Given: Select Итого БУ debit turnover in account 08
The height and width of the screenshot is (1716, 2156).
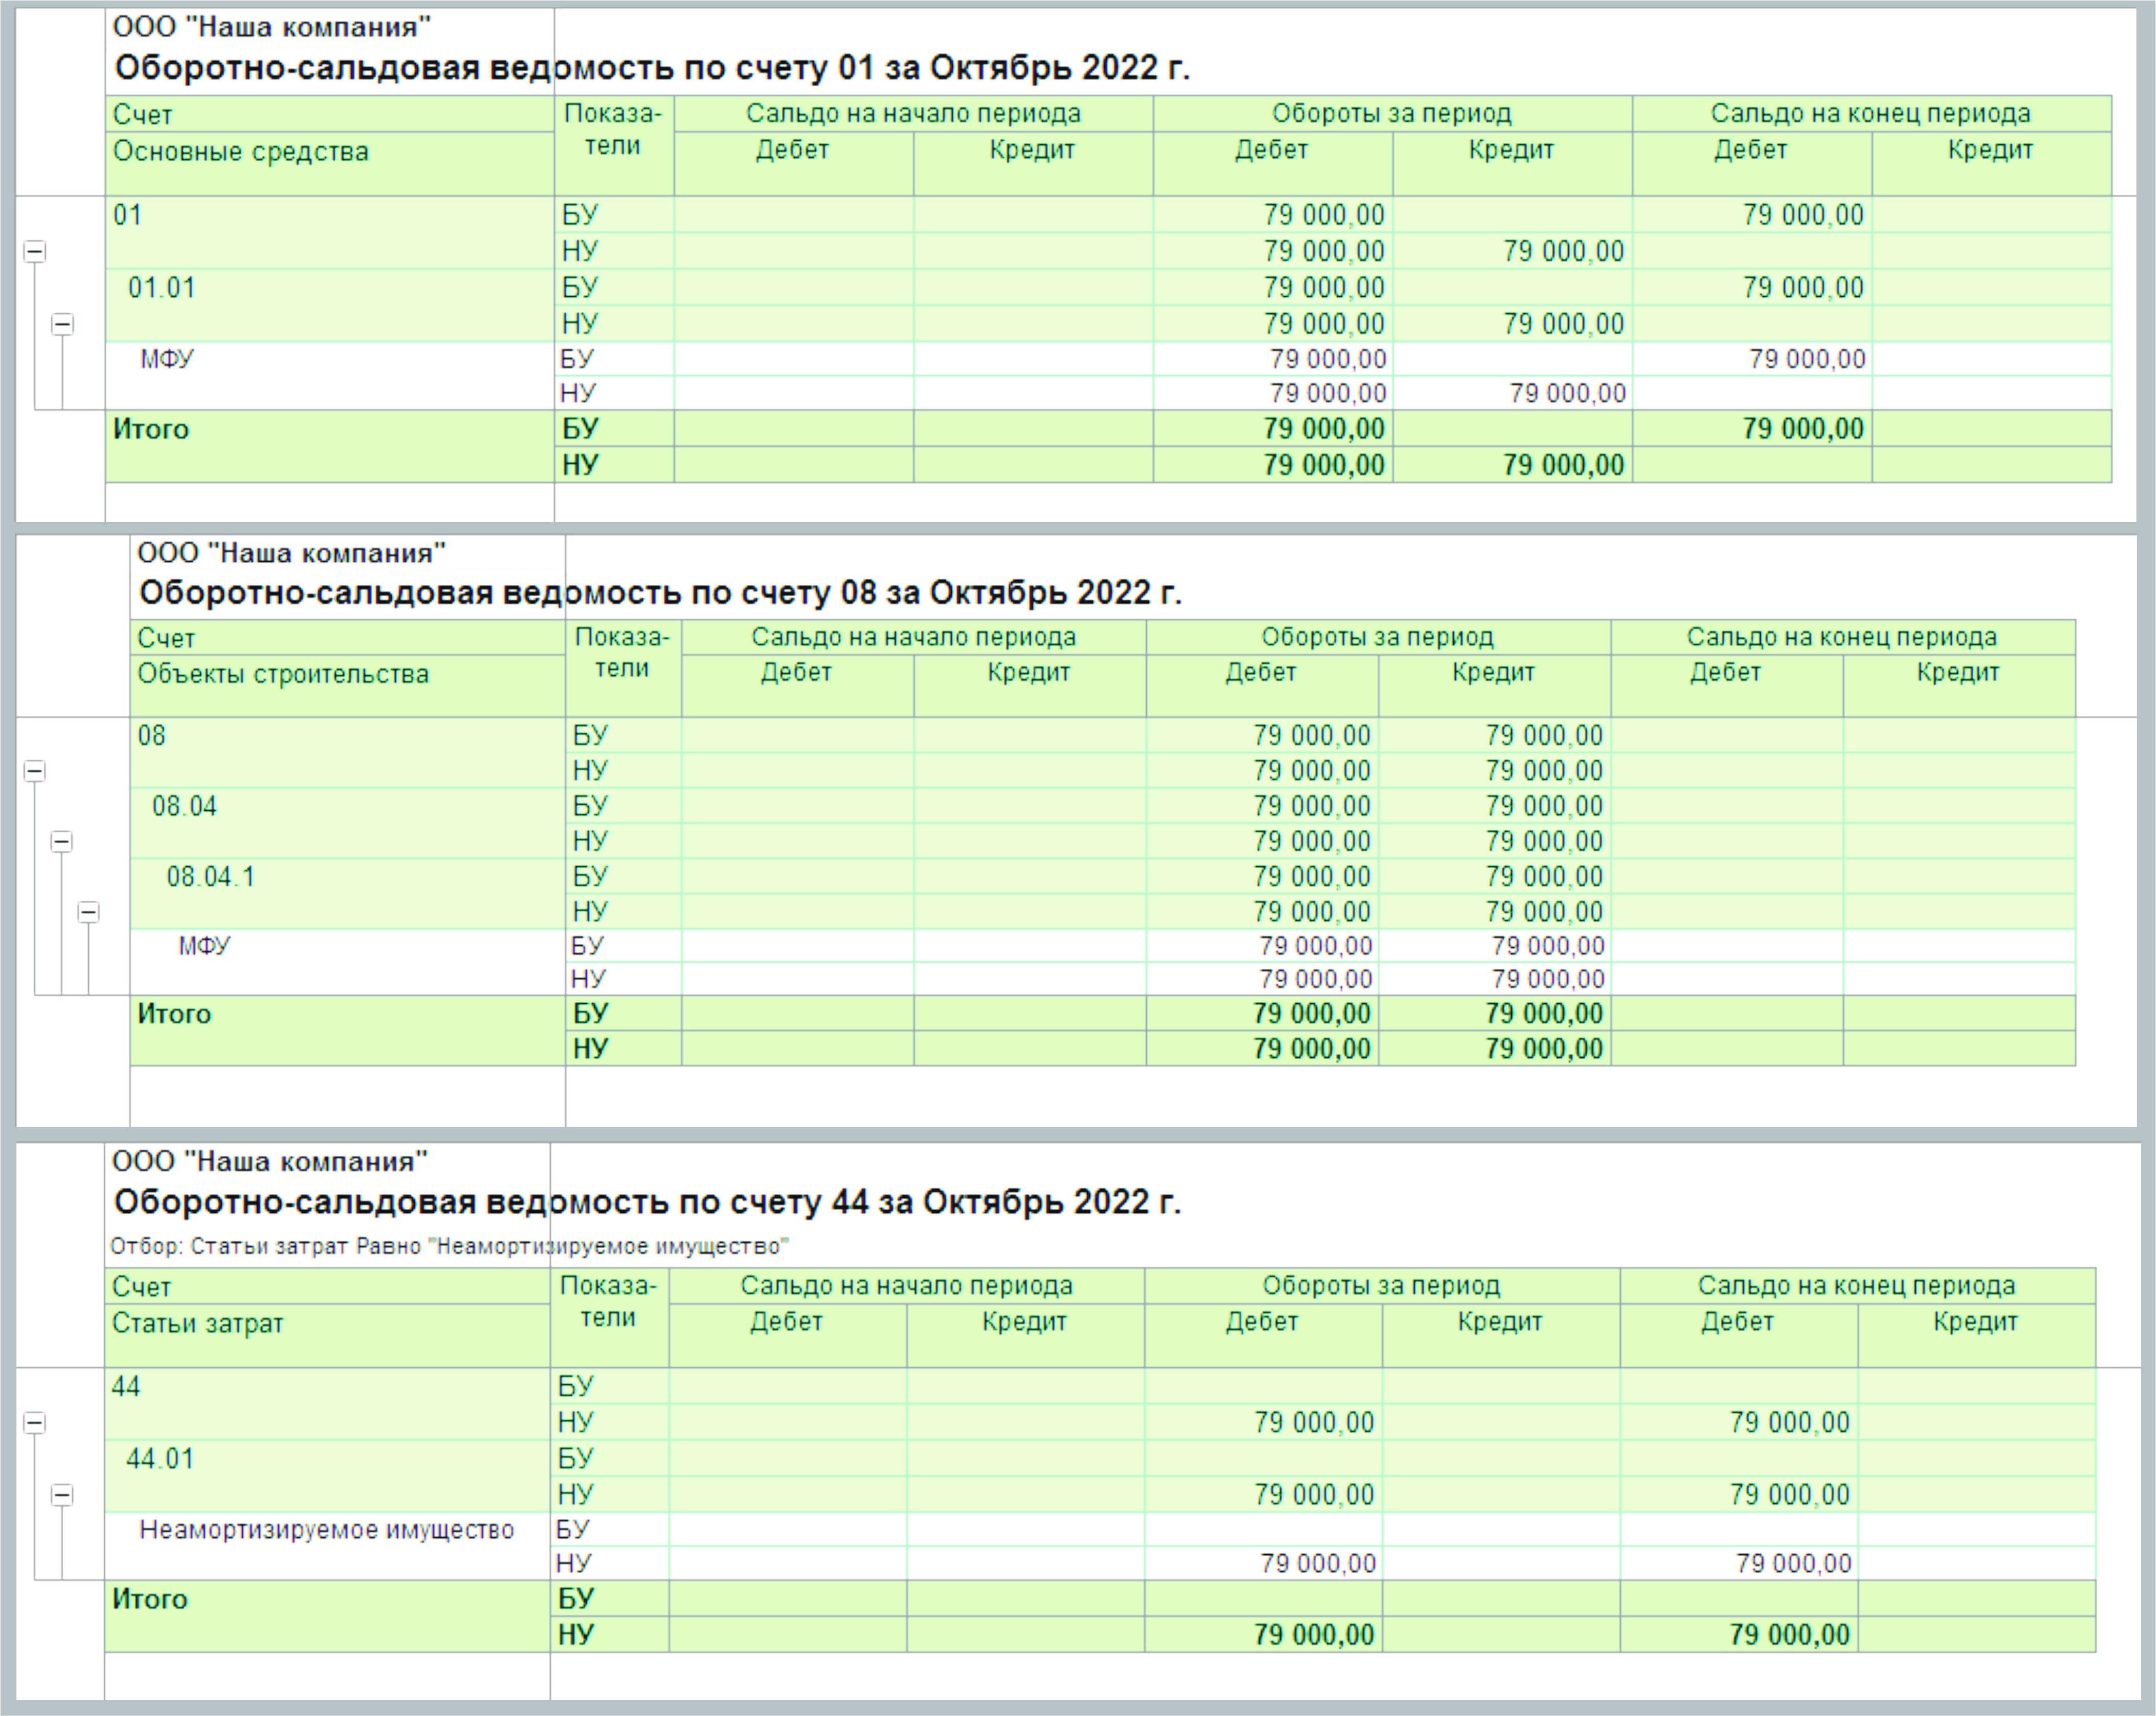Looking at the screenshot, I should point(1263,1014).
